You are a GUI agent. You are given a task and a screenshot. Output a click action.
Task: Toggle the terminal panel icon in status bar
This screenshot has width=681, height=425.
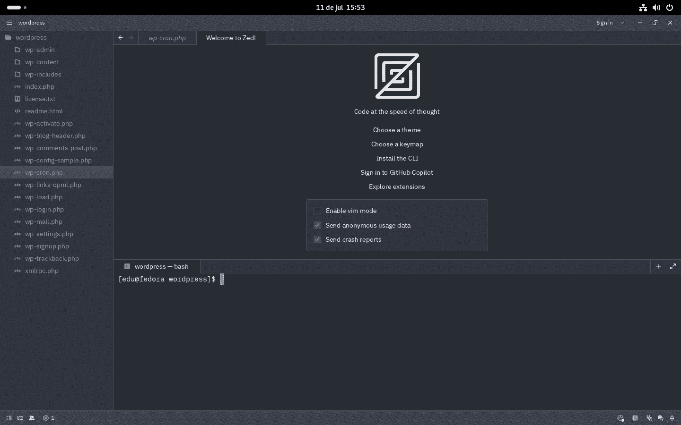635,418
